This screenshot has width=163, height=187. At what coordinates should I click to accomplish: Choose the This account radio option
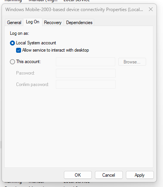click(12, 62)
